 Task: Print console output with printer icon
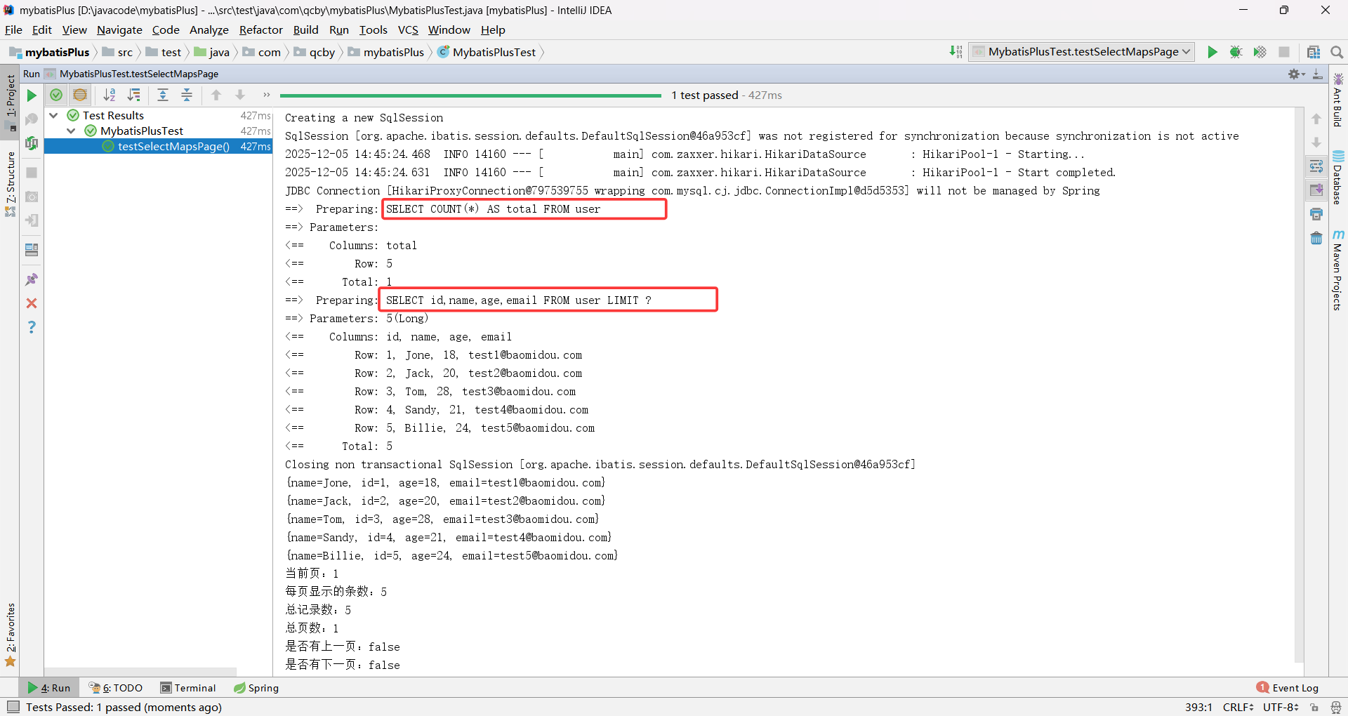[1316, 214]
